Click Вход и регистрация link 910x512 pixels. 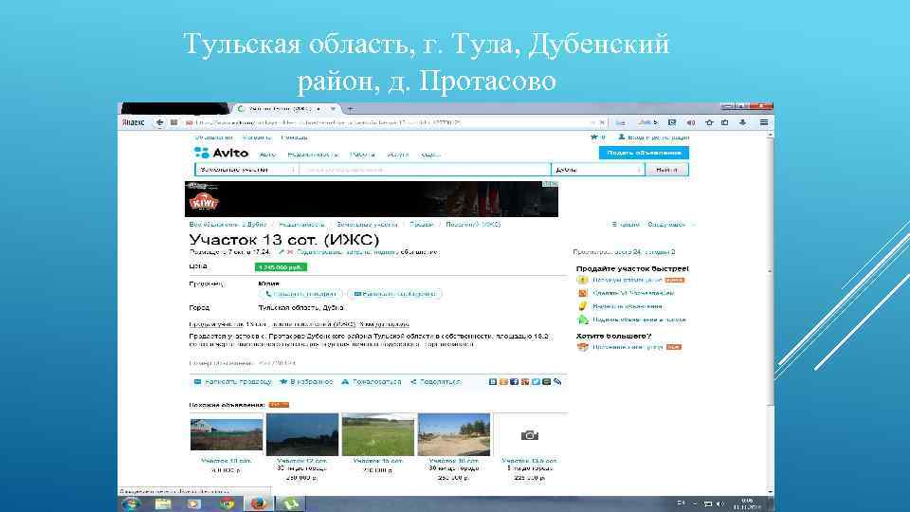pos(653,137)
